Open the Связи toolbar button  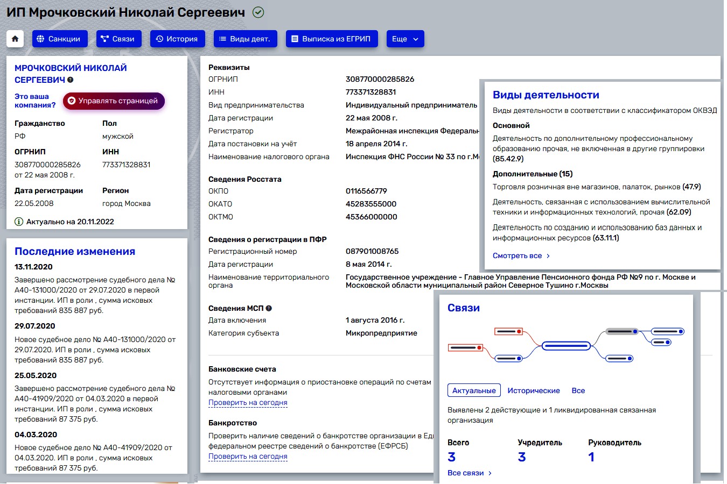(x=118, y=39)
